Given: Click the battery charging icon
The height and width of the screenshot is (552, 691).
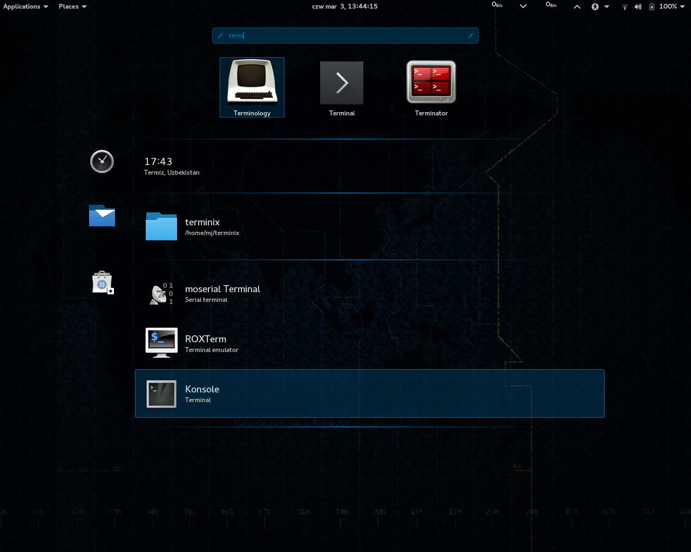Looking at the screenshot, I should (x=652, y=6).
